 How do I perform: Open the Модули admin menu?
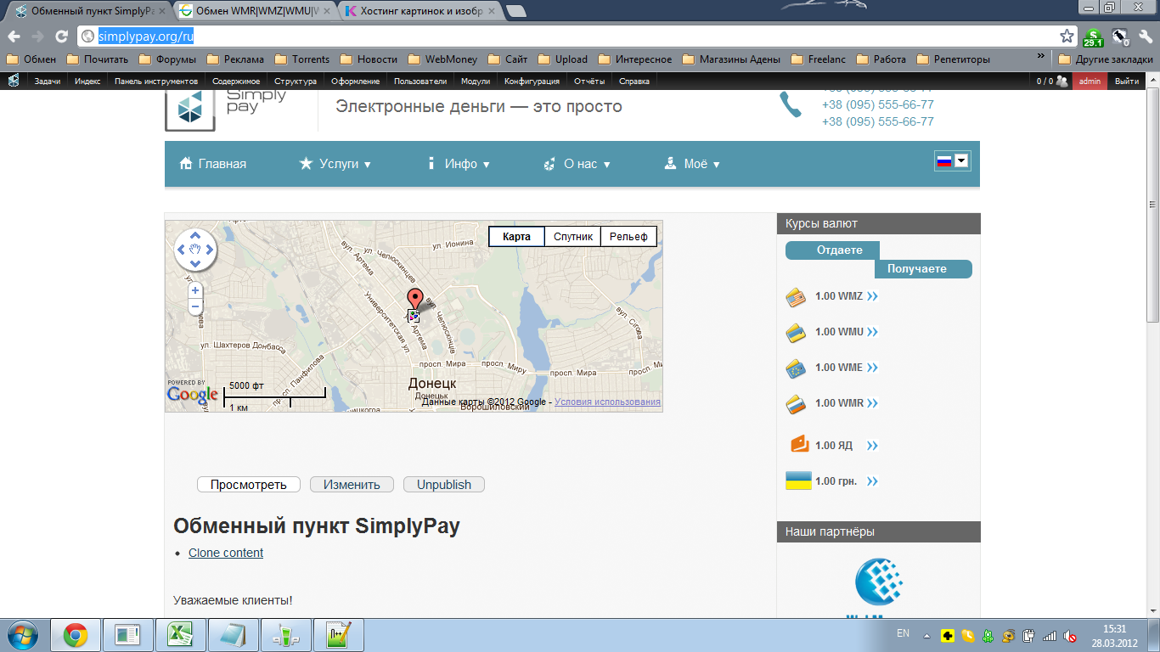[x=475, y=81]
